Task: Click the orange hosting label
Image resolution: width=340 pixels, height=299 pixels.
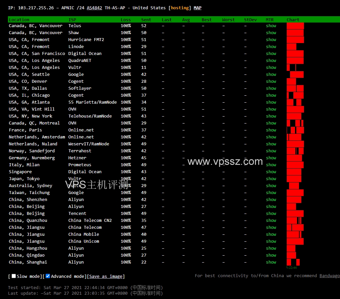Action: point(180,8)
